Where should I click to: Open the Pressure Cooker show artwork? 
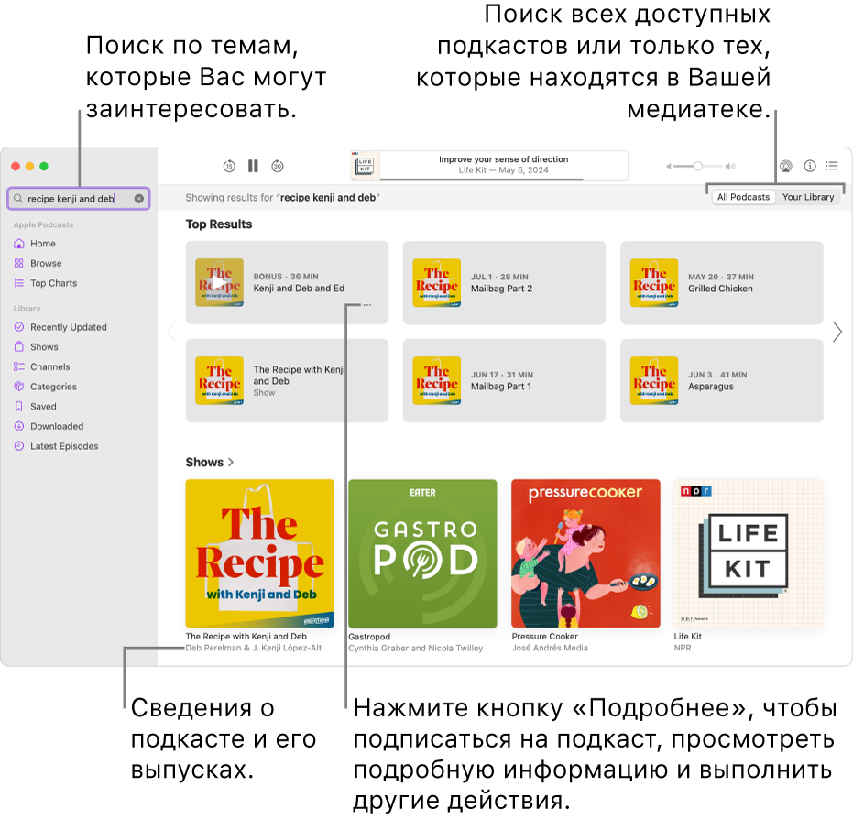coord(585,553)
